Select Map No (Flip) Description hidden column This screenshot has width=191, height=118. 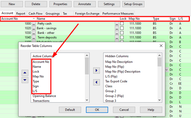[123, 72]
